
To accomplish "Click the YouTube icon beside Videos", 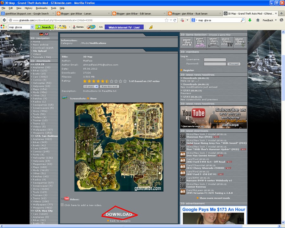I will (x=65, y=199).
